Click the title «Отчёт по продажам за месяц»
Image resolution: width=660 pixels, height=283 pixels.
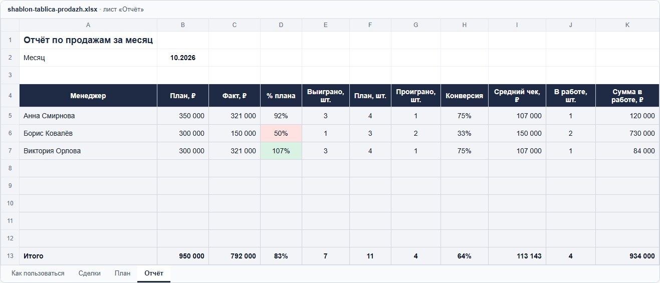click(88, 40)
